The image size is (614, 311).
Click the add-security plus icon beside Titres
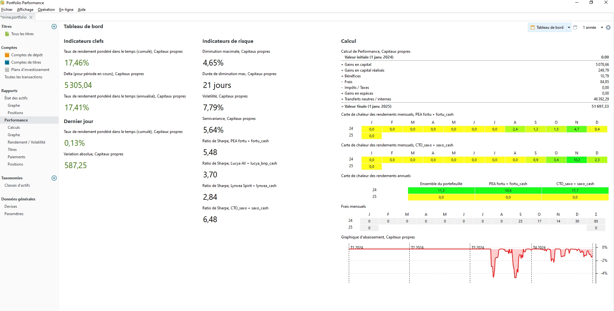(54, 27)
